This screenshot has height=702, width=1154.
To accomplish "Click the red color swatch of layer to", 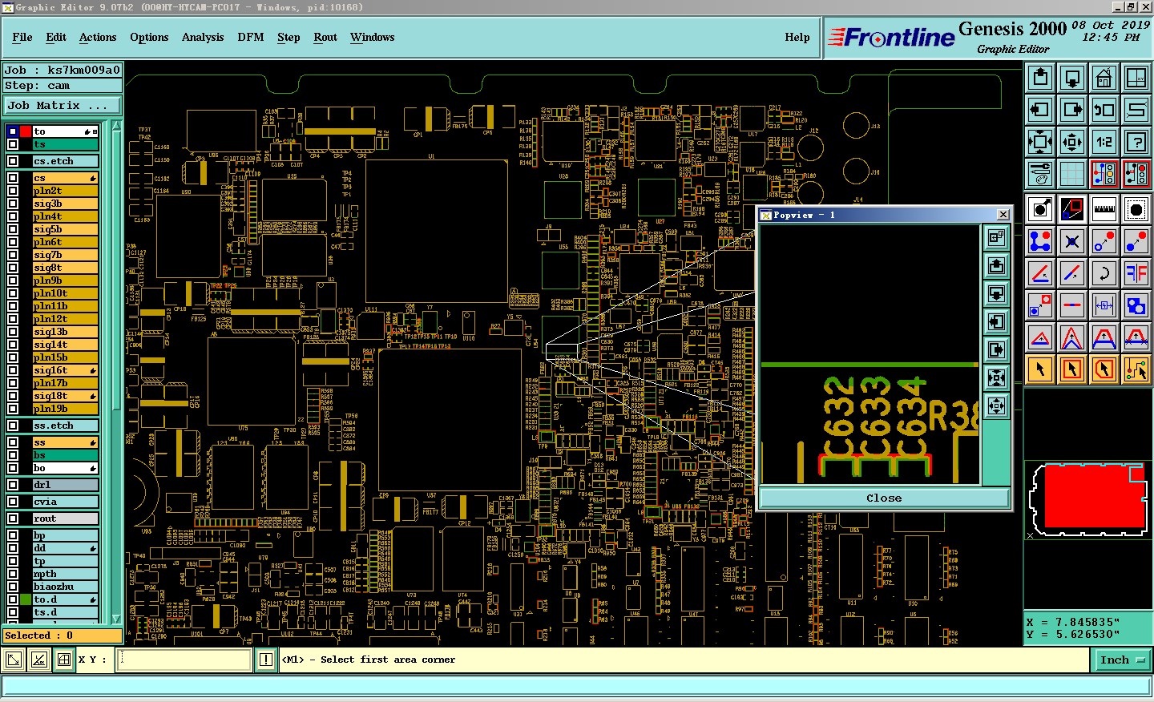I will (26, 131).
